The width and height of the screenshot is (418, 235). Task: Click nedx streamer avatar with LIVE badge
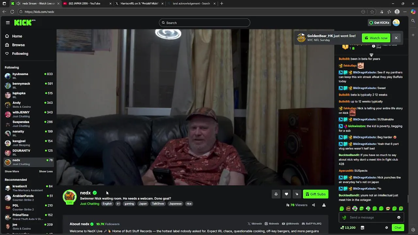(70, 196)
